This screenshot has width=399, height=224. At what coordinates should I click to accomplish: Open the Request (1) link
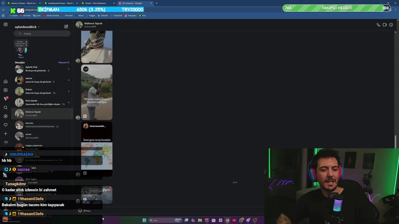pyautogui.click(x=64, y=63)
